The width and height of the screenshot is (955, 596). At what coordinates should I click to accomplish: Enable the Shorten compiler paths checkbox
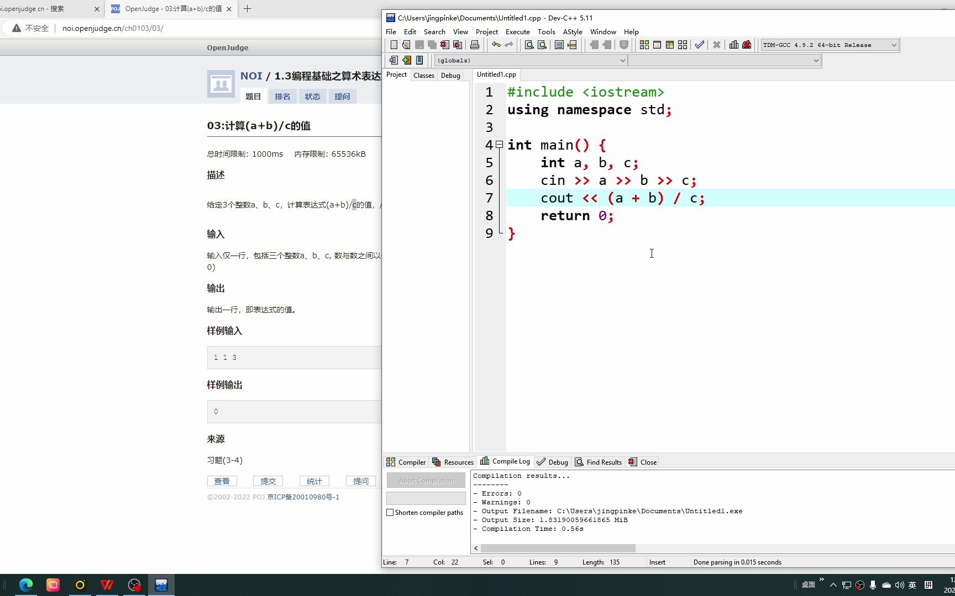tap(390, 513)
